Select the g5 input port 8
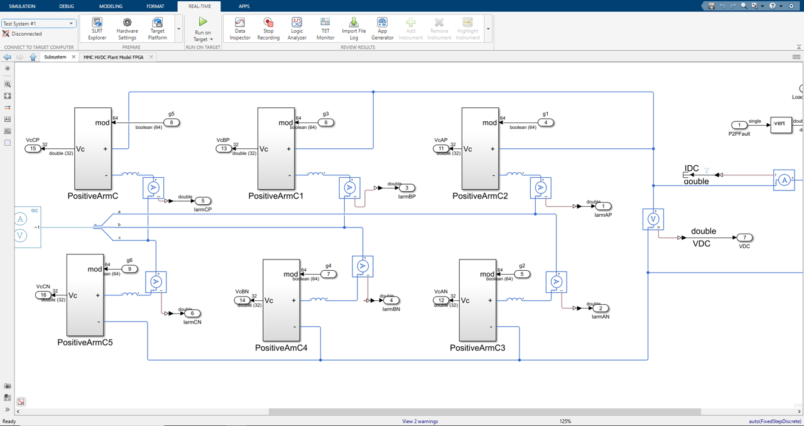The image size is (804, 426). [171, 123]
